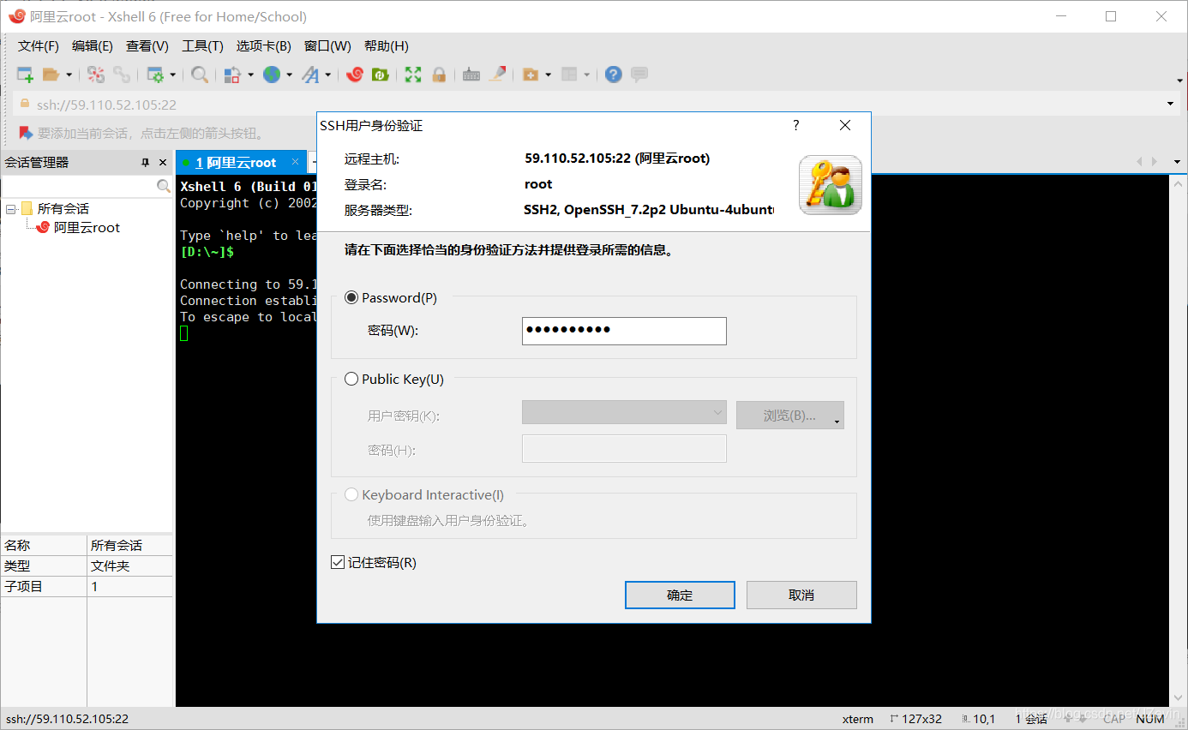Click the Open Session folder icon
The width and height of the screenshot is (1188, 730).
pyautogui.click(x=51, y=75)
